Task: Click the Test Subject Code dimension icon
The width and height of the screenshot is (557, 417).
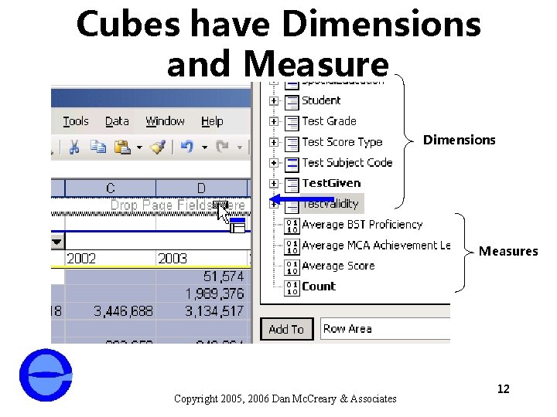Action: coord(292,164)
